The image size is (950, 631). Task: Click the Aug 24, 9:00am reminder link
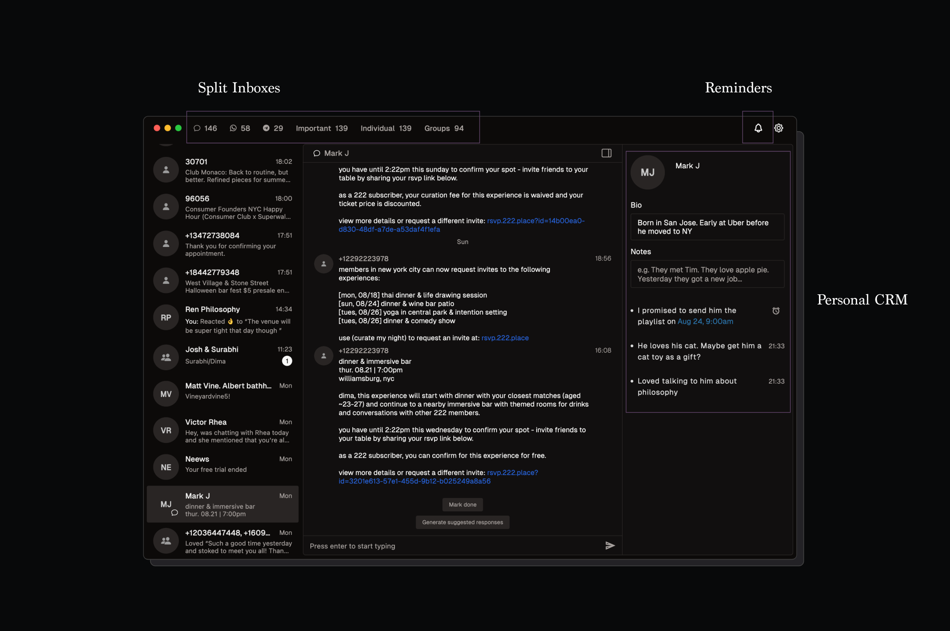click(705, 321)
